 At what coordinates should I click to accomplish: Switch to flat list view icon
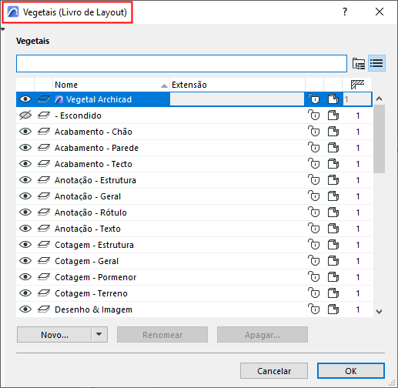(376, 63)
